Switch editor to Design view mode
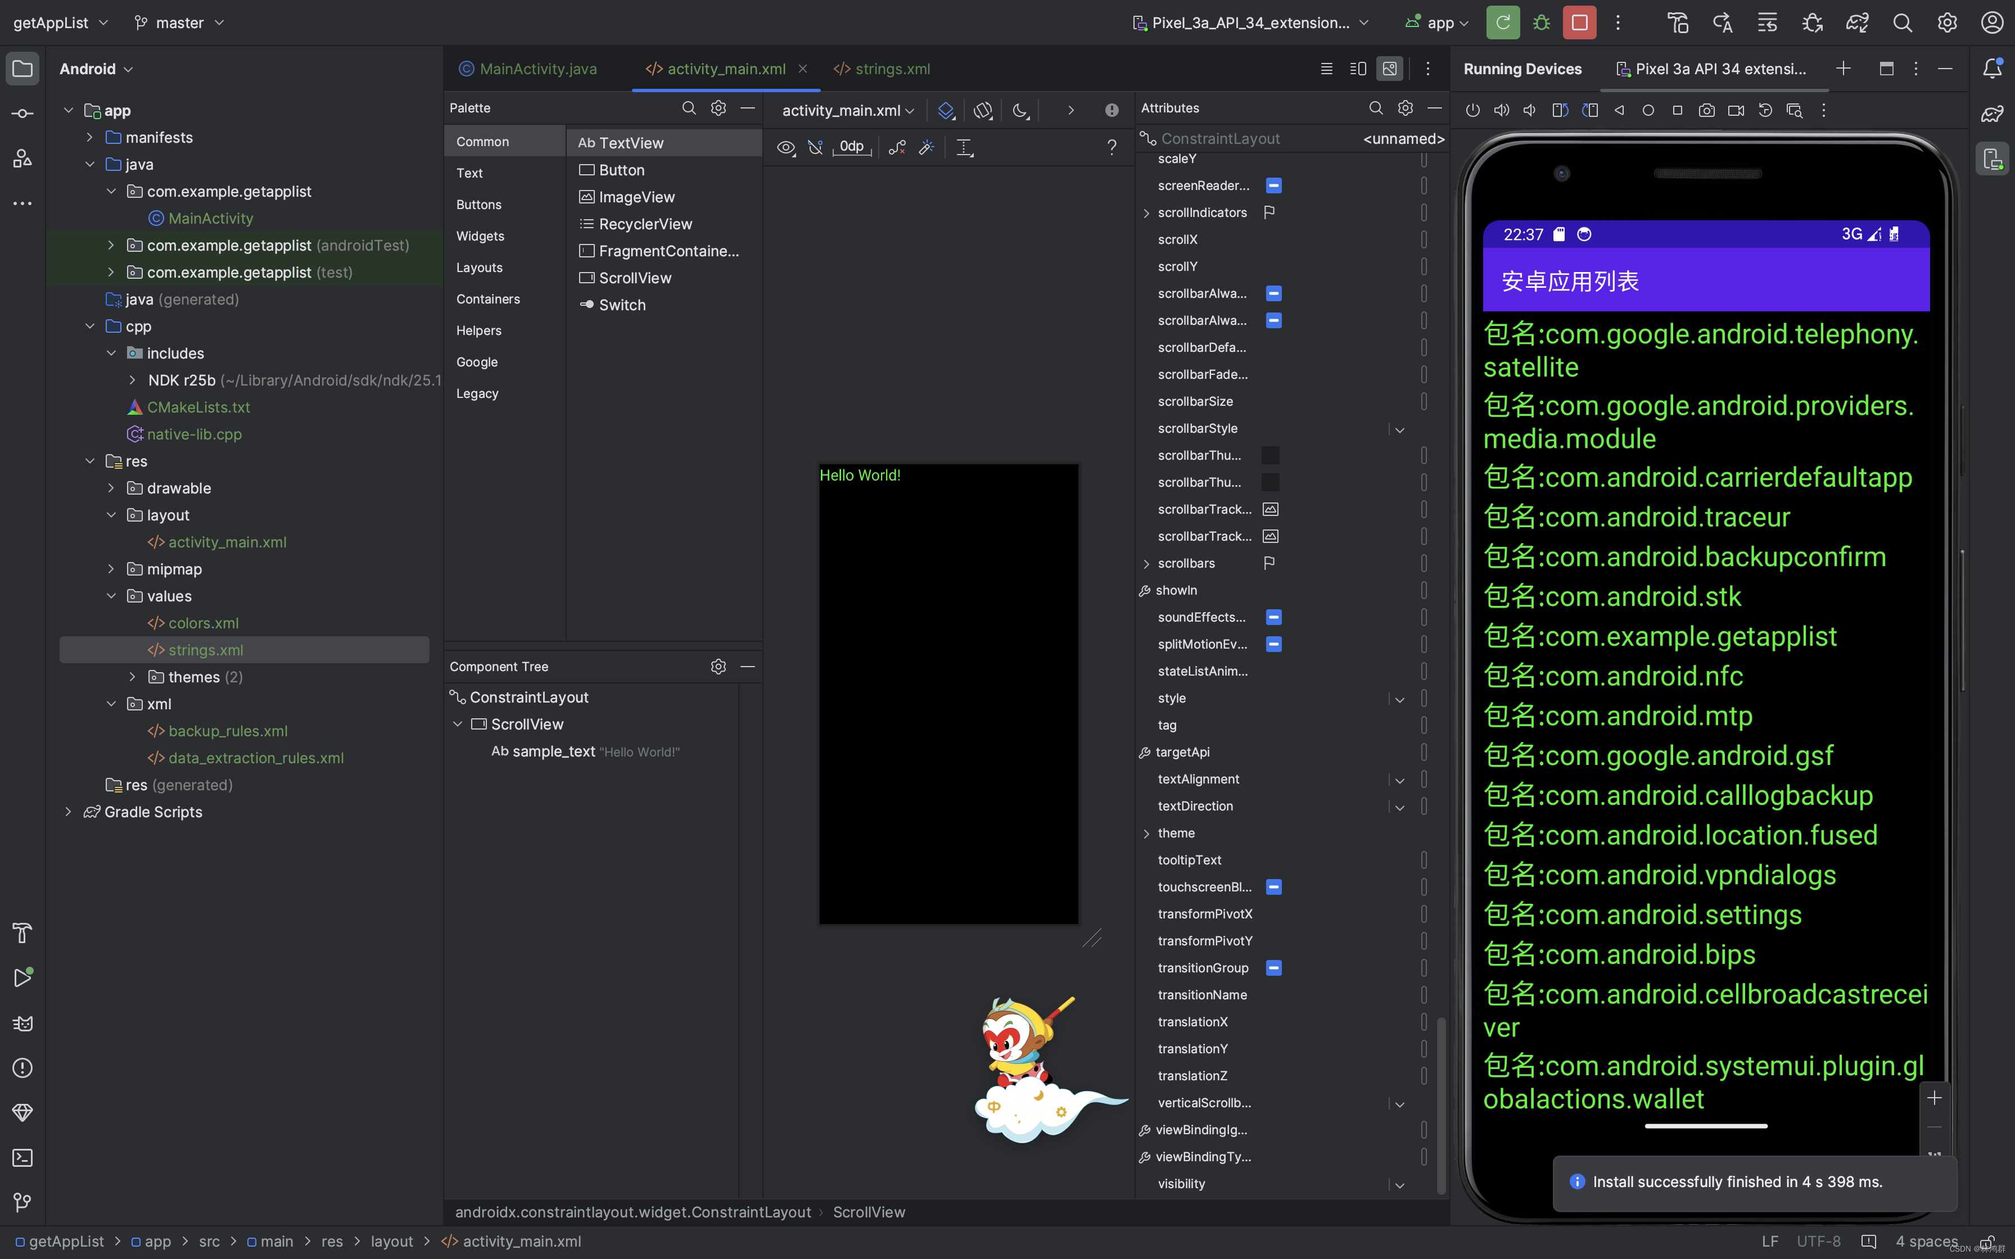This screenshot has height=1259, width=2015. tap(1390, 68)
